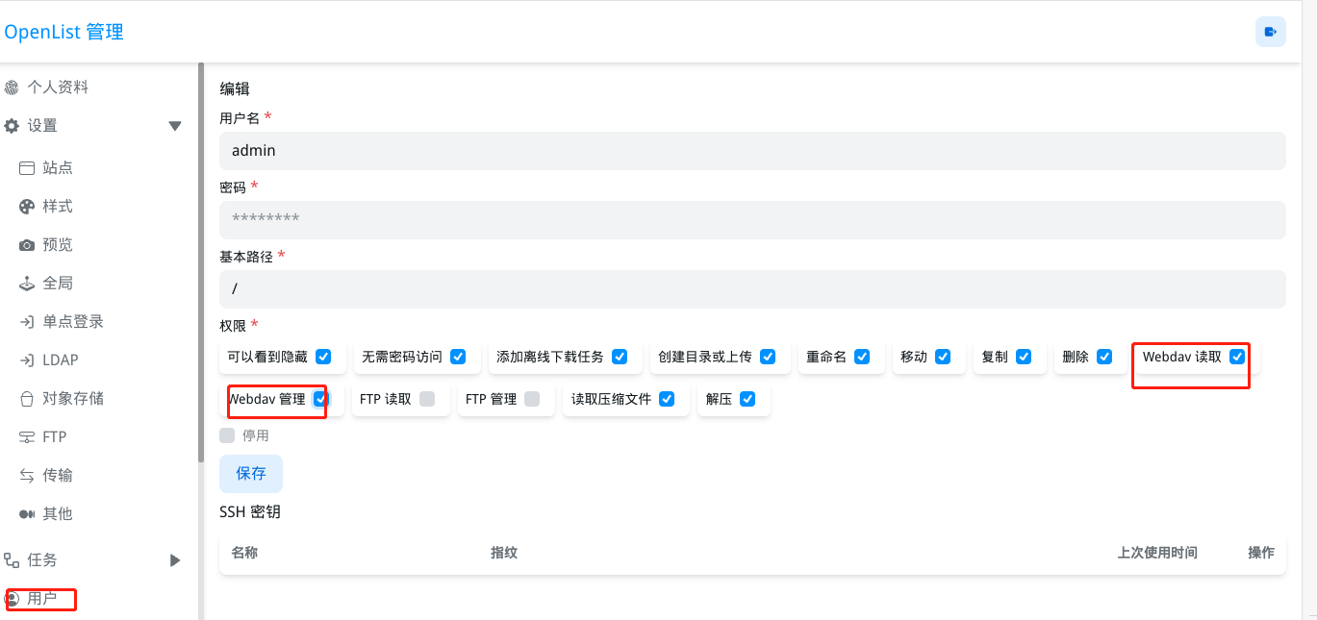The image size is (1317, 620).
Task: Click the server icon beside FTP
Action: (27, 436)
